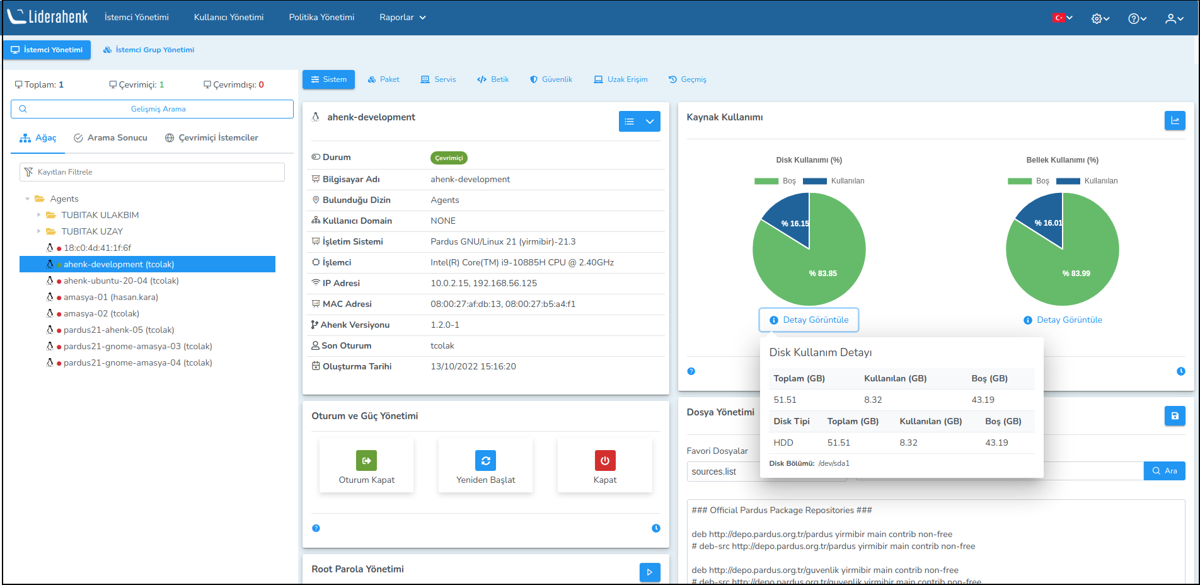The image size is (1200, 585).
Task: Switch to the Paket tab
Action: 383,79
